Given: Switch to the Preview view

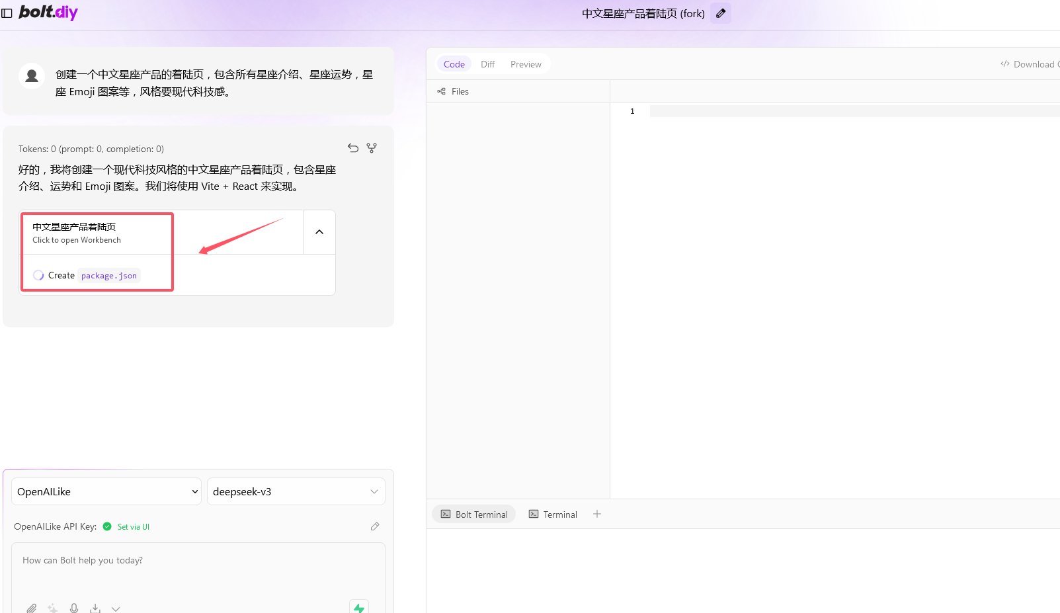Looking at the screenshot, I should pyautogui.click(x=526, y=64).
